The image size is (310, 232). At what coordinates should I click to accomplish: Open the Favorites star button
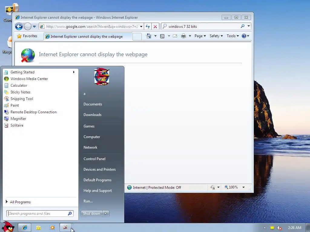(27, 36)
